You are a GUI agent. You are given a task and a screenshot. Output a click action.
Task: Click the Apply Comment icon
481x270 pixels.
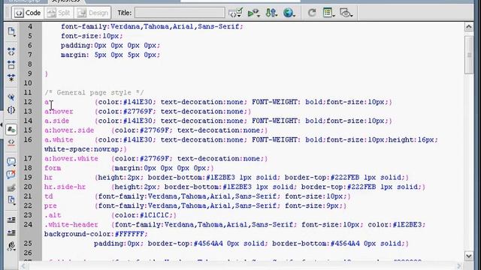pyautogui.click(x=11, y=162)
